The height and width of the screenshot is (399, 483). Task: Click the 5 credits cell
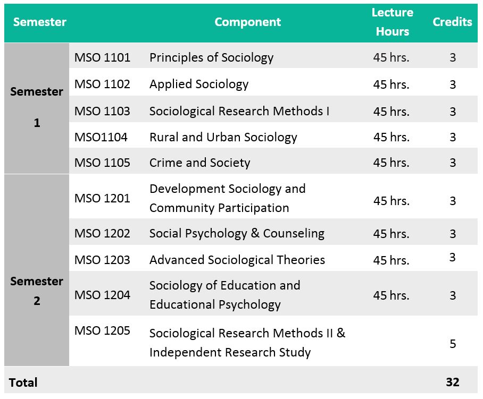click(x=453, y=344)
